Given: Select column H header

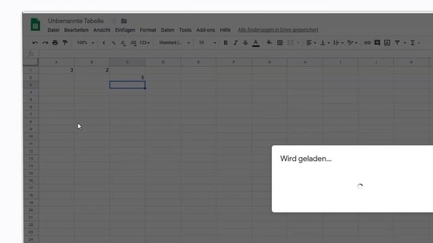Looking at the screenshot, I should click(x=305, y=62).
